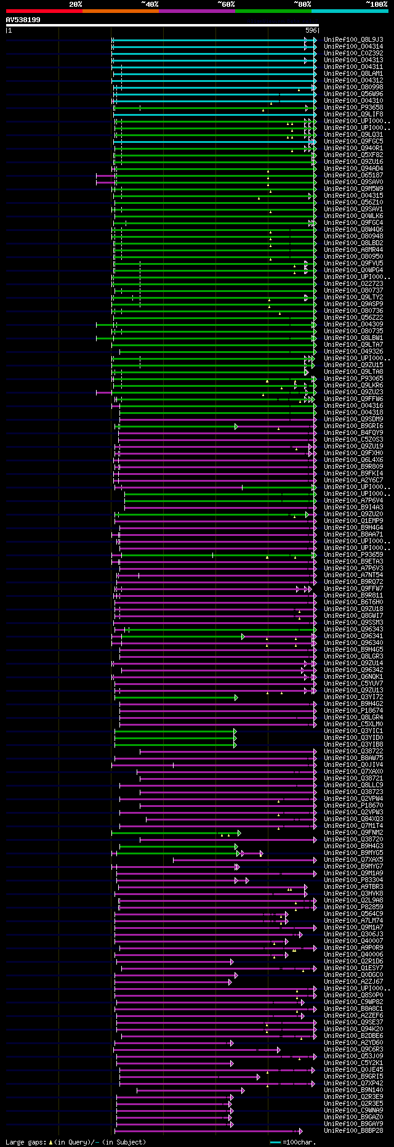Click the cyan 80–100% identity legend segment

pos(349,11)
